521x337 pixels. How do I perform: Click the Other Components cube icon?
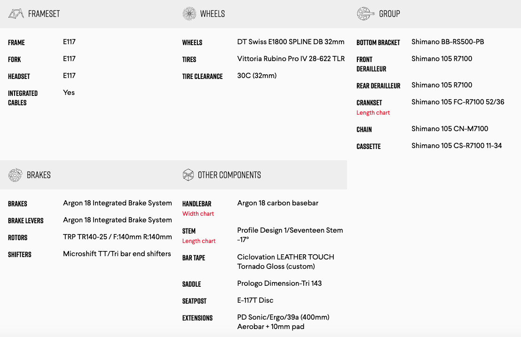pos(188,175)
